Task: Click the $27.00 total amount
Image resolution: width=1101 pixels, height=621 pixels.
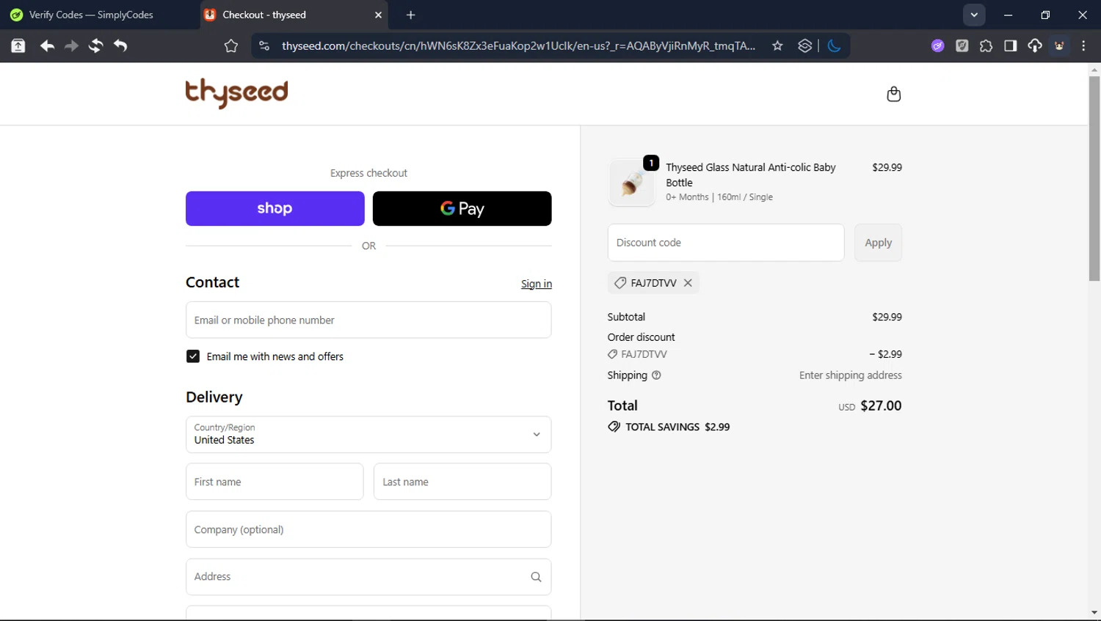Action: point(881,405)
